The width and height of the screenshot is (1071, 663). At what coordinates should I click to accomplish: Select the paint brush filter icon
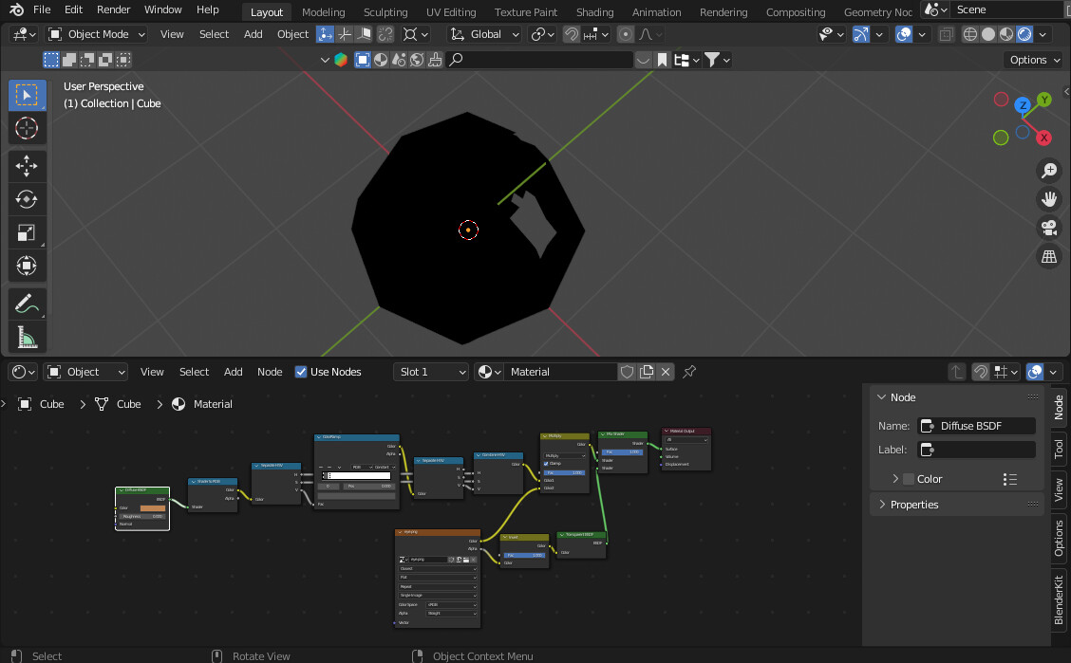click(x=435, y=60)
